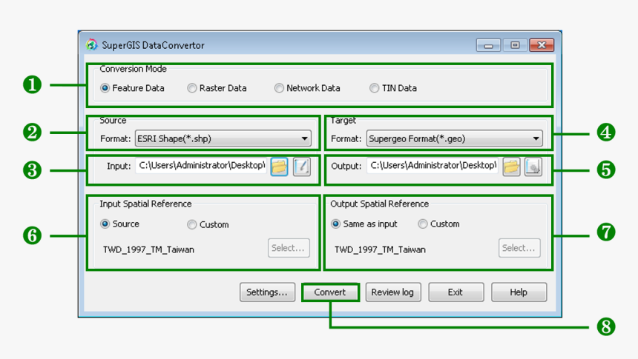The height and width of the screenshot is (359, 638).
Task: Click the Convert button
Action: (x=330, y=292)
